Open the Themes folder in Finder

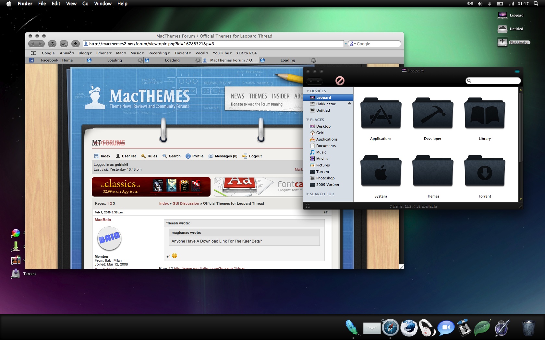(x=432, y=171)
